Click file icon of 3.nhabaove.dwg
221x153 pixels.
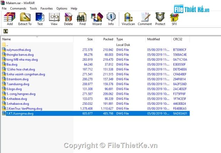coord(4,104)
